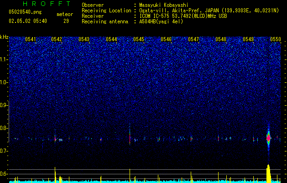The width and height of the screenshot is (287, 183).
Task: Click the HROFFT title text
Action: click(47, 4)
